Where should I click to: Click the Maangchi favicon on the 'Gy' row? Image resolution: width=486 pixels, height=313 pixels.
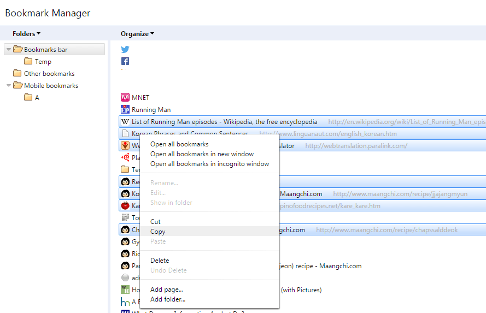click(x=125, y=242)
